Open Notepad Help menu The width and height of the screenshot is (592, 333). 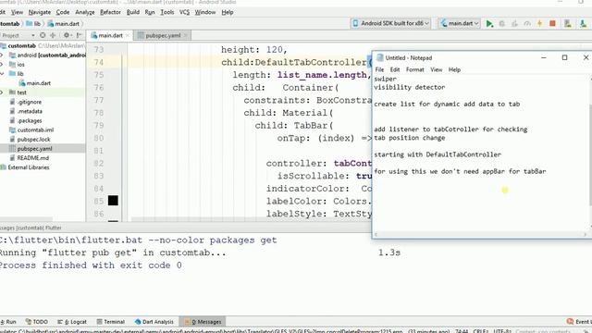pyautogui.click(x=454, y=69)
